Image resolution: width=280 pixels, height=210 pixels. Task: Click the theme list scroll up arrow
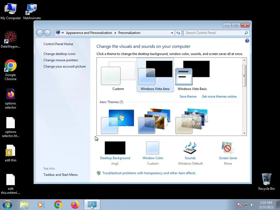(244, 60)
